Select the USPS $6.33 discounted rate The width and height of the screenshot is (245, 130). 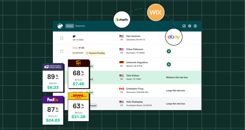coord(53,87)
